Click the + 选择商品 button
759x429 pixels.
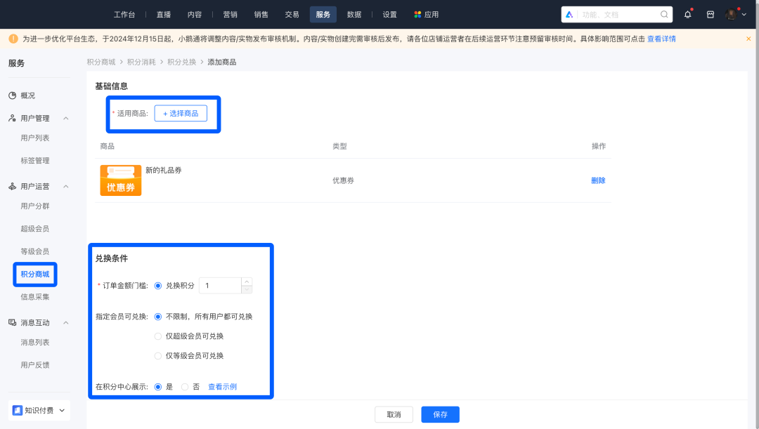[x=181, y=113]
